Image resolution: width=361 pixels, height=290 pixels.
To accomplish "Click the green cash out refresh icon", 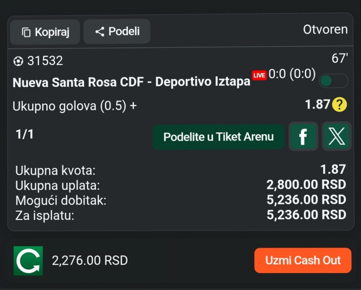I will [x=28, y=261].
